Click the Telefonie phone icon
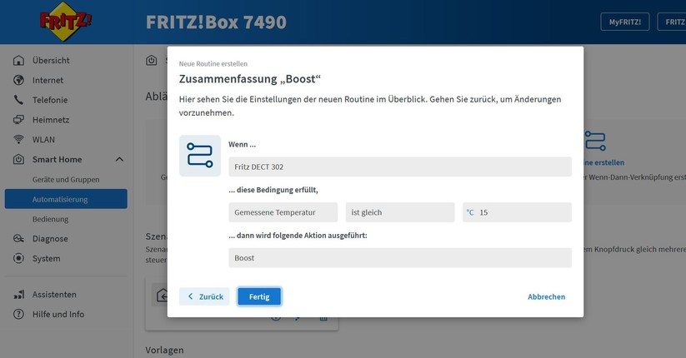The height and width of the screenshot is (358, 686). (x=18, y=100)
